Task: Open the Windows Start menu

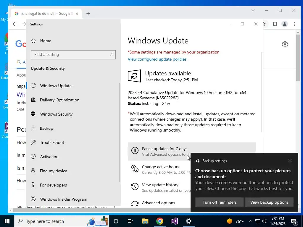Action: coord(7,221)
